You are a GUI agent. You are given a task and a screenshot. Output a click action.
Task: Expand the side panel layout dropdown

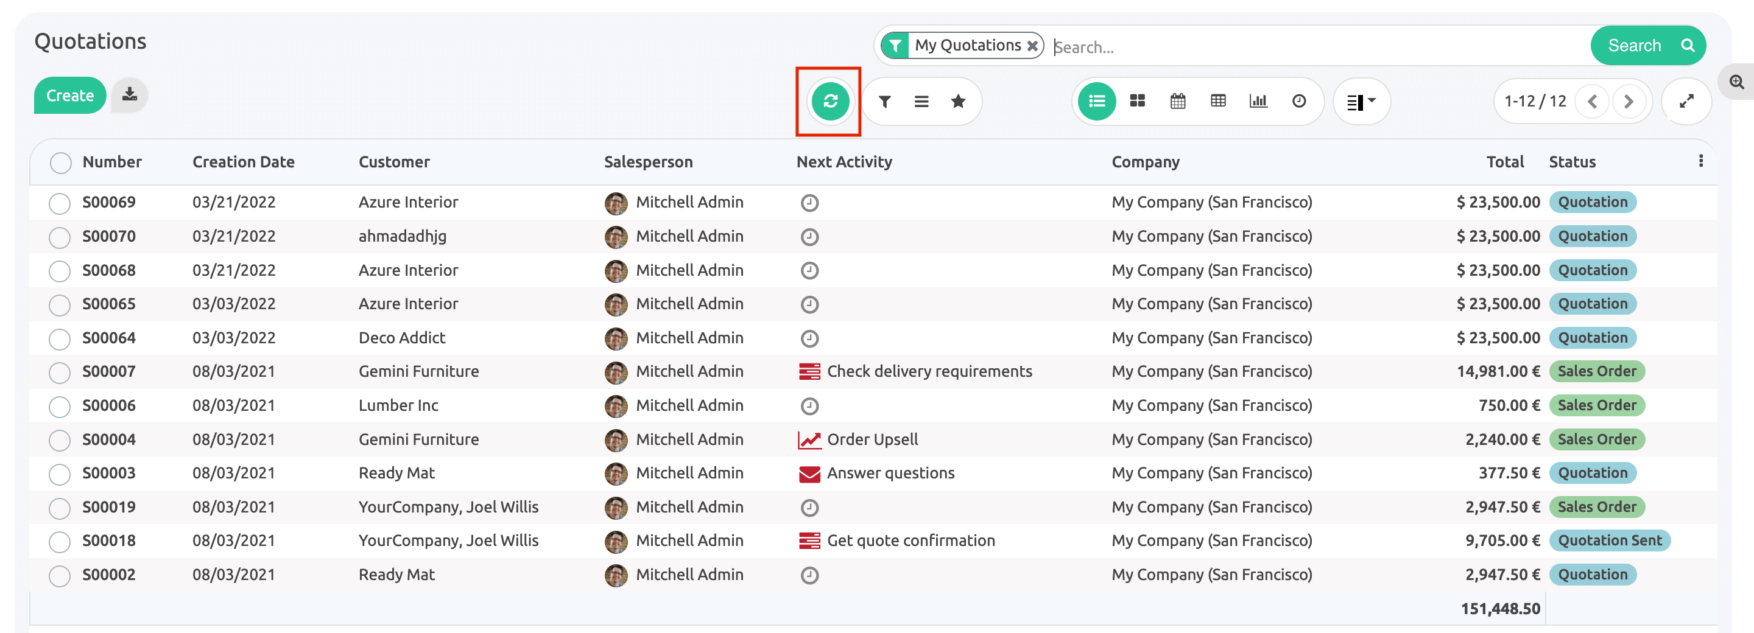tap(1361, 102)
